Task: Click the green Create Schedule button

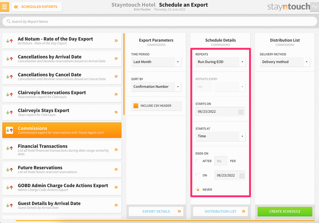Action: click(x=285, y=212)
